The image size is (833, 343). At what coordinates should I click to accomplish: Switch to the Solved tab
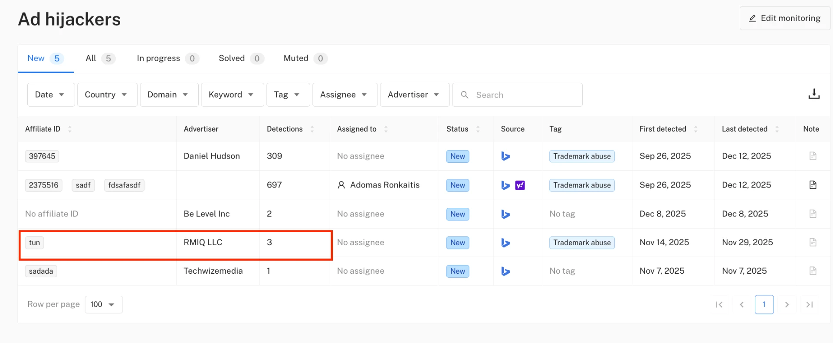click(x=241, y=58)
